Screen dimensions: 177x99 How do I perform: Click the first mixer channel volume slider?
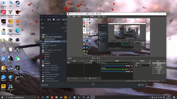114,66
